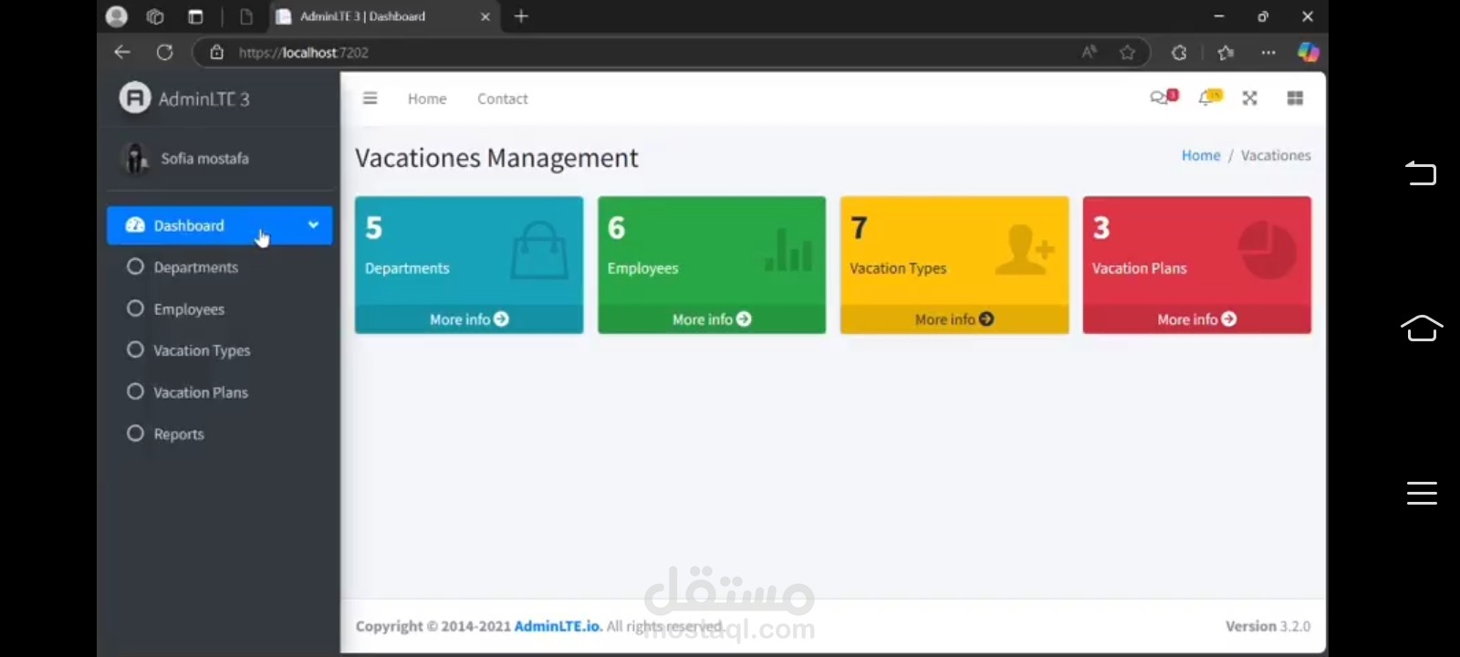Collapse the Dashboard menu chevron
1460x657 pixels.
click(x=313, y=225)
